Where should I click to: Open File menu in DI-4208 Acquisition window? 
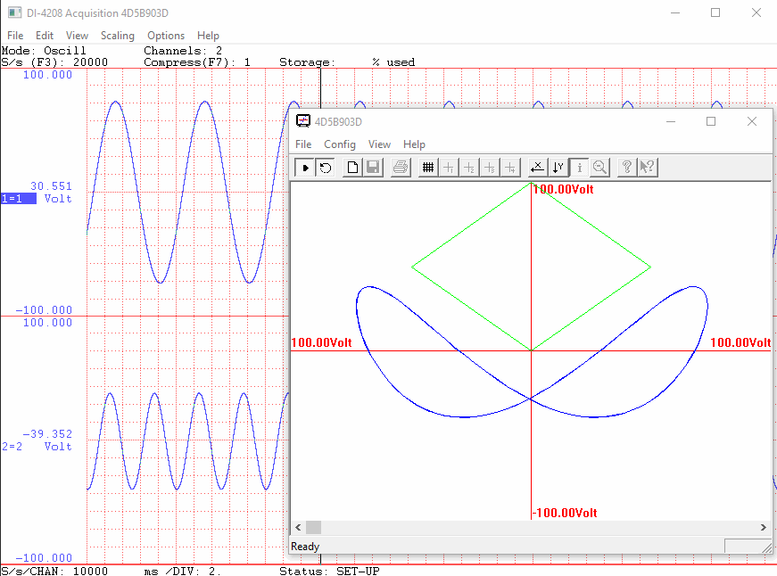[15, 36]
